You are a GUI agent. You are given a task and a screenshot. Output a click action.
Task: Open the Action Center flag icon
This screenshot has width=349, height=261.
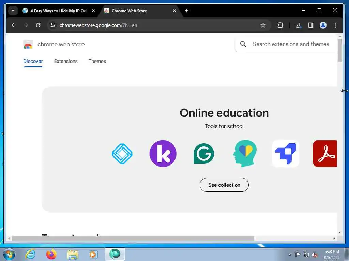pos(298,255)
